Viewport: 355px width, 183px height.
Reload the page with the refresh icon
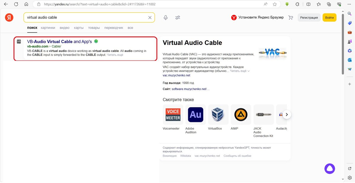coord(16,4)
